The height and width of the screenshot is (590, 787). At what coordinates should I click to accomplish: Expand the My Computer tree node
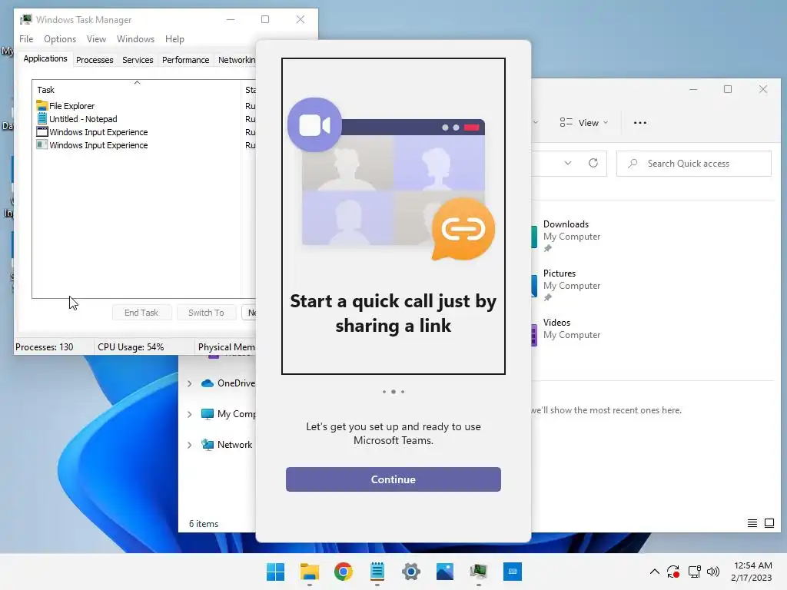190,414
